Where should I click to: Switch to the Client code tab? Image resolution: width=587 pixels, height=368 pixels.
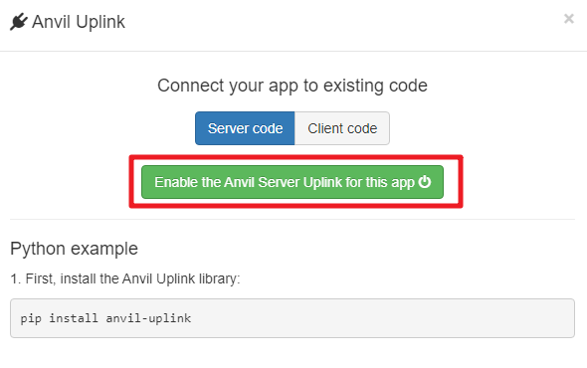[342, 128]
